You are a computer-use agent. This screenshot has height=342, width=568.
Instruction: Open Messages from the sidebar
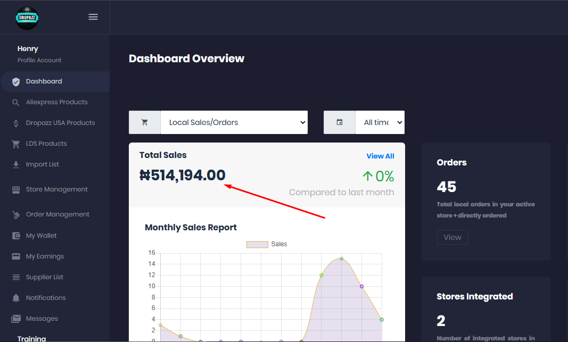[x=42, y=319]
